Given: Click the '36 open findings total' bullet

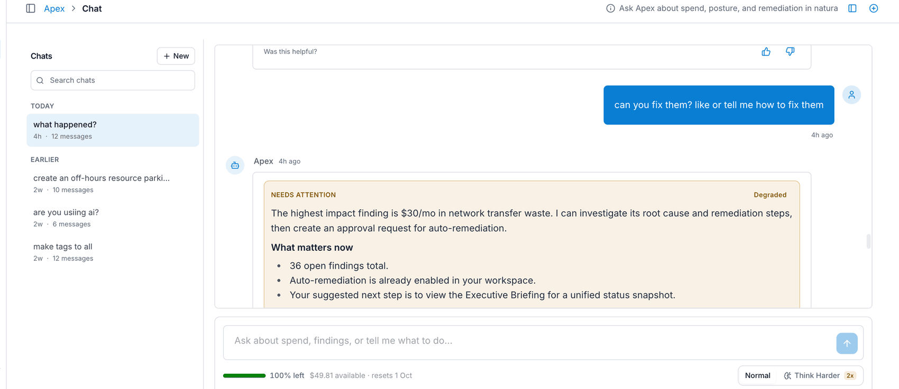Looking at the screenshot, I should point(339,266).
